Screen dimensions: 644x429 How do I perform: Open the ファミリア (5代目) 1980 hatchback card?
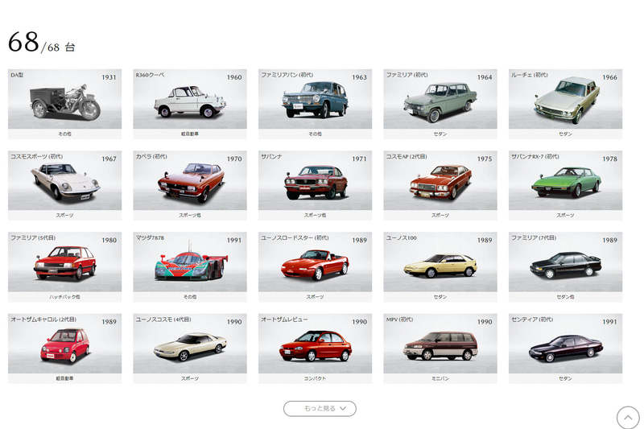(64, 267)
